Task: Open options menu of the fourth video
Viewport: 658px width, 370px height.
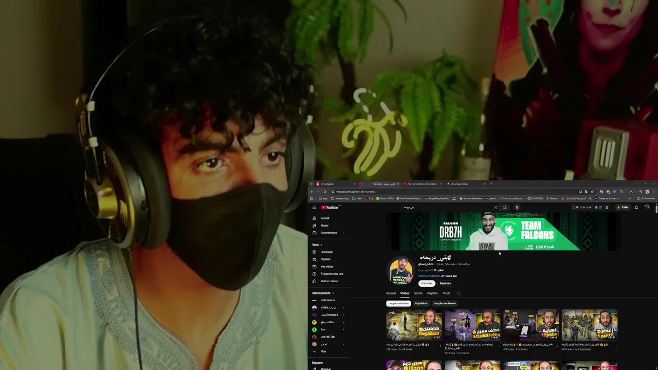Action: pyautogui.click(x=616, y=345)
